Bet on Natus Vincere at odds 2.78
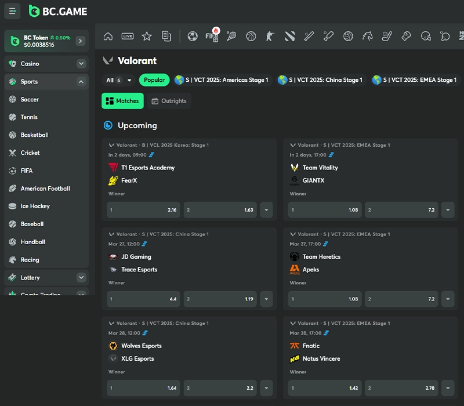Screen dimensions: 464x406 coord(401,388)
